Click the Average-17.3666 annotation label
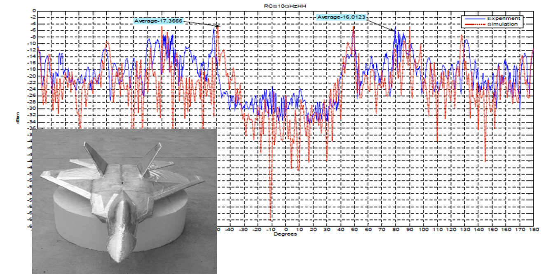546x274 pixels. point(158,21)
